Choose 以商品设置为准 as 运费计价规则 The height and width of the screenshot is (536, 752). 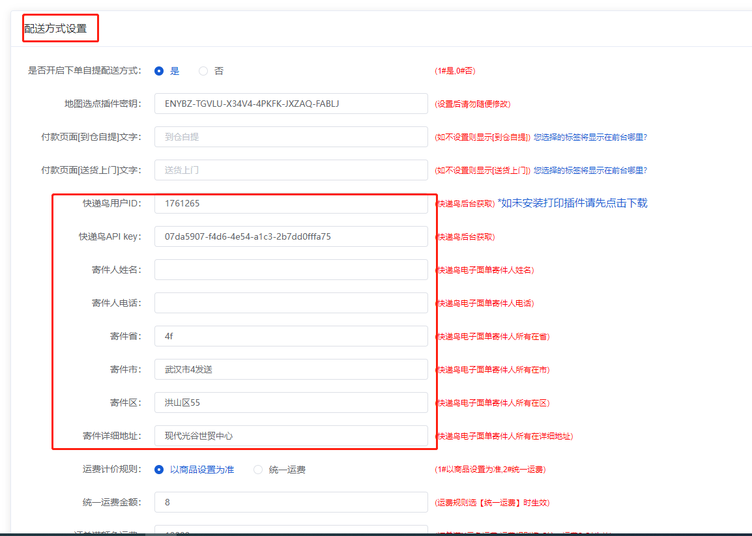click(159, 470)
